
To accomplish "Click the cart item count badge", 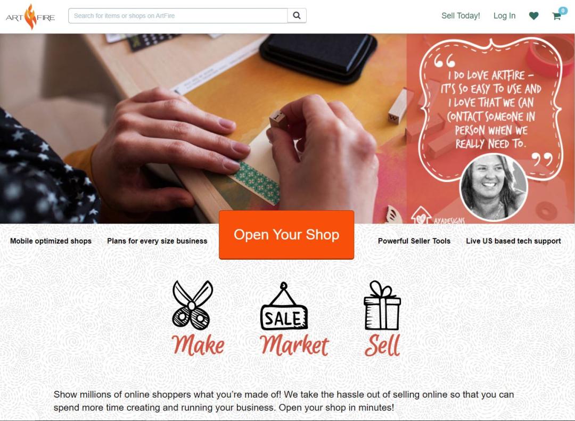I will 563,11.
